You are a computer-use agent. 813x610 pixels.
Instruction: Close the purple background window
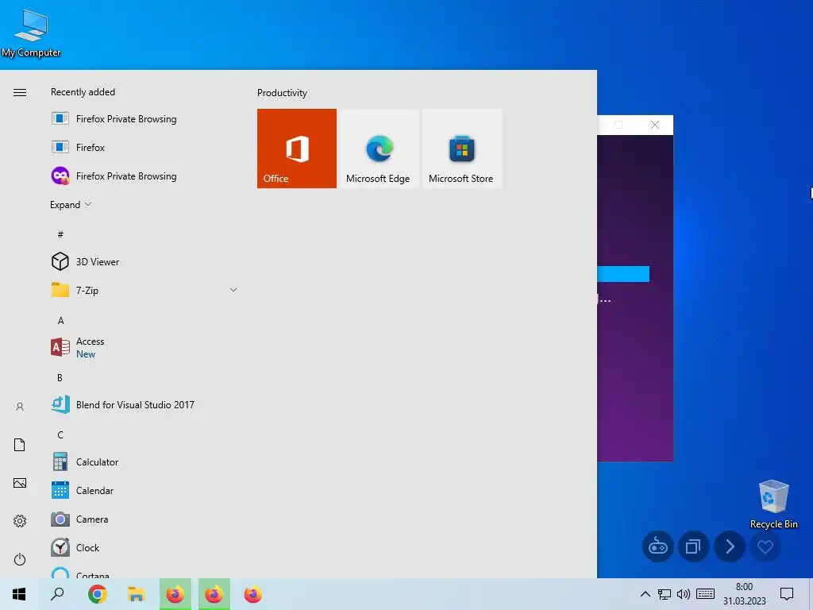(655, 125)
